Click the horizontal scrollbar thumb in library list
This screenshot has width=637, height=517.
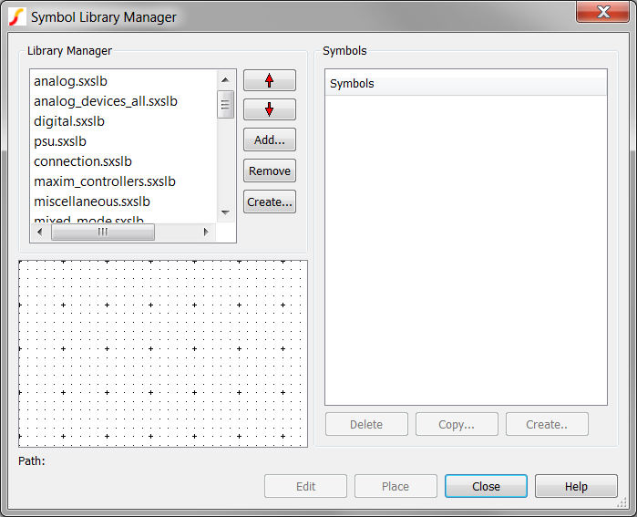tap(102, 233)
